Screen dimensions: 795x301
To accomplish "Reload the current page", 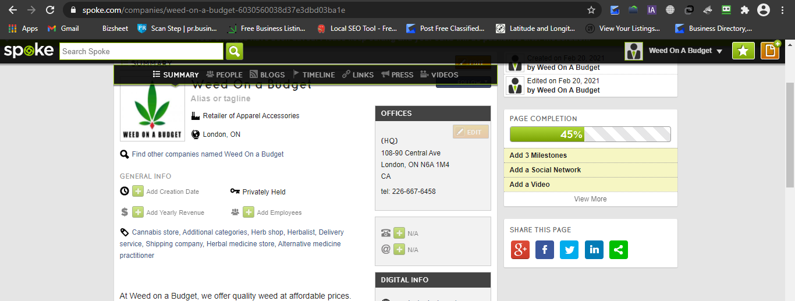I will 50,10.
